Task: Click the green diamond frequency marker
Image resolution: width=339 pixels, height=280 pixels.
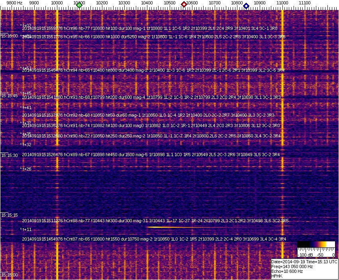Action: pos(79,5)
